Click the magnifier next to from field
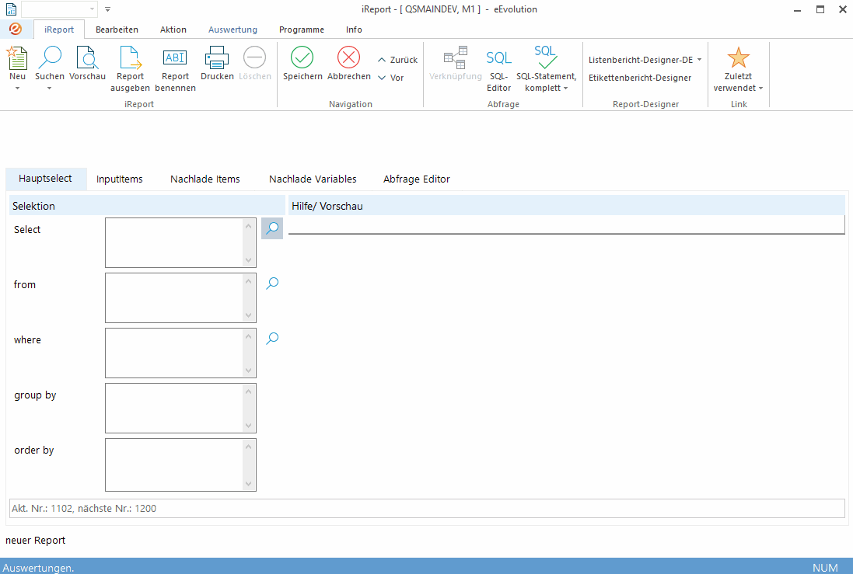Viewport: 853px width, 574px height. (272, 284)
